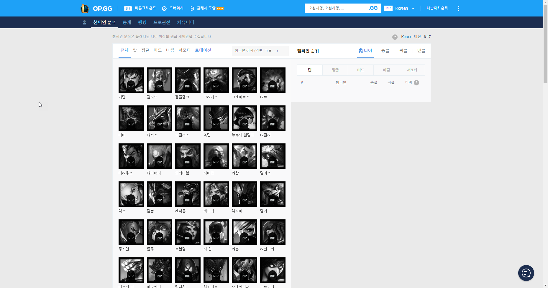Open the 챔피언 분석 navigation tab

pos(104,22)
